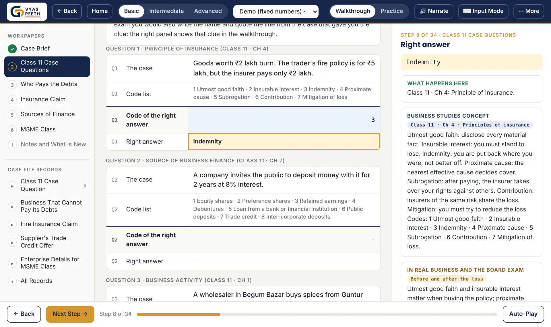
Task: Click the highlighted Indemnity answer cell
Action: (284, 142)
